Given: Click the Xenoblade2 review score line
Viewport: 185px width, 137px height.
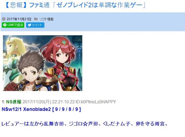Looking at the screenshot, I should (42, 109).
